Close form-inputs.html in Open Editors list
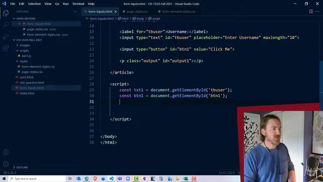Viewport: 323px width, 182px height. [19, 24]
